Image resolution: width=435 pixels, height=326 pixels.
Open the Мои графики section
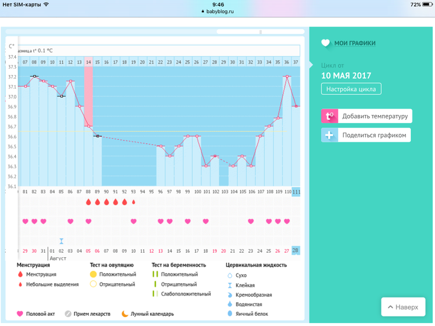pos(355,43)
